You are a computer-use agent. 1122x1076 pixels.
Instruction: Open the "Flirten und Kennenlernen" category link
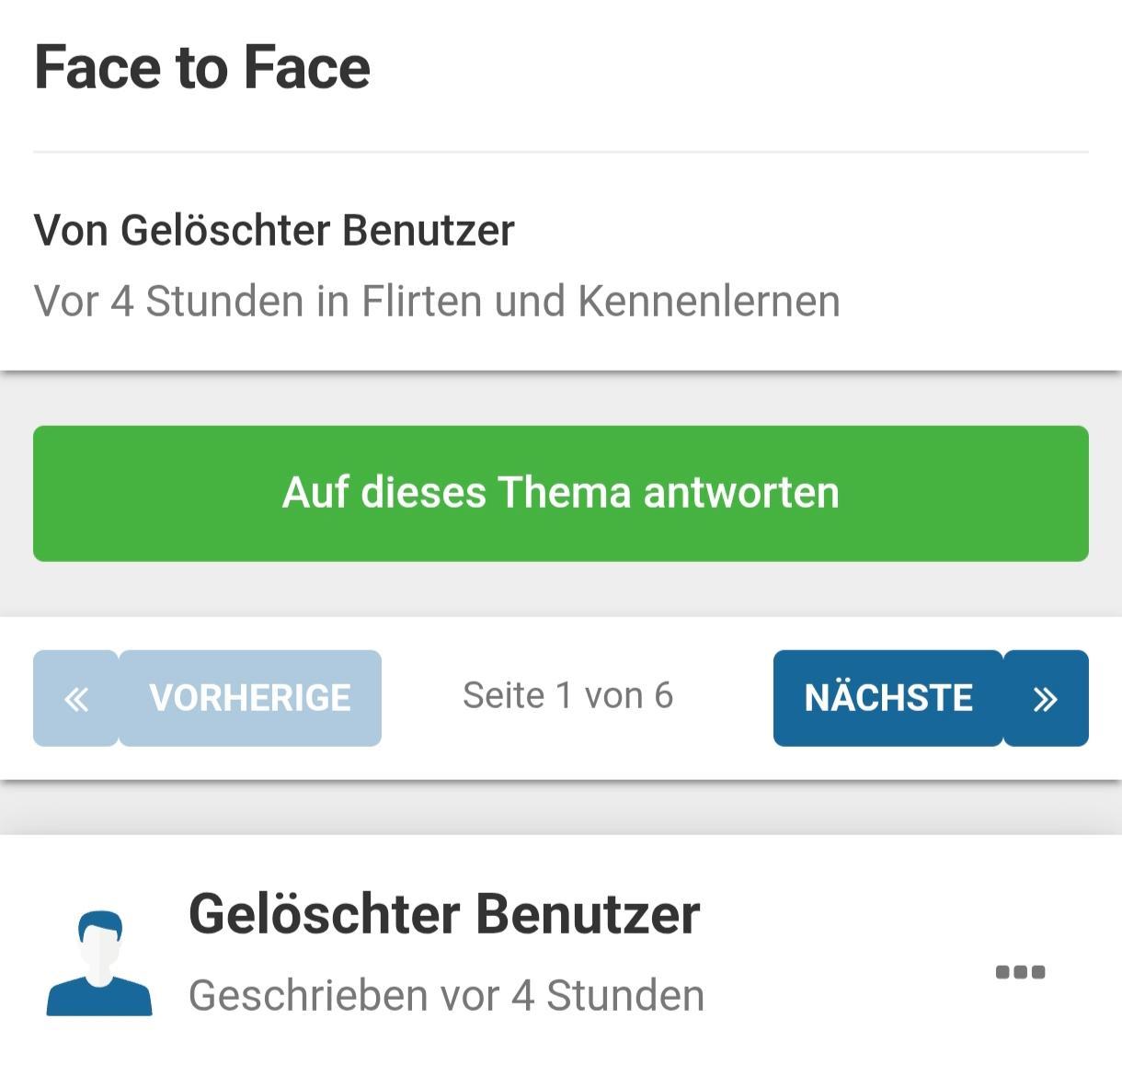click(601, 302)
